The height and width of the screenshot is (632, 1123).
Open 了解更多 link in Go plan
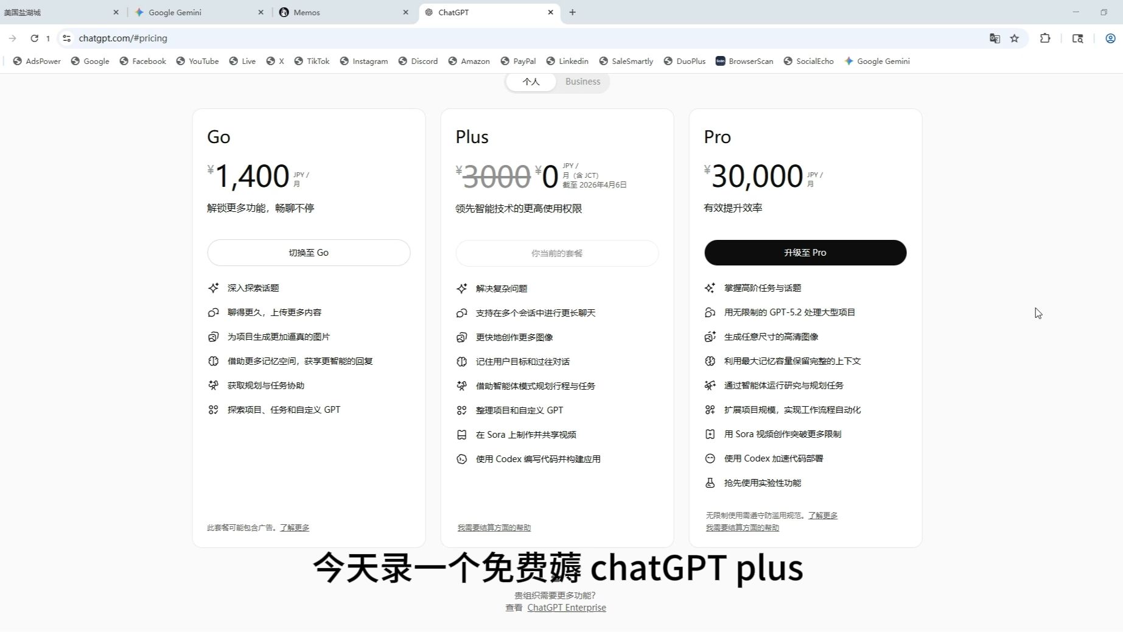(x=295, y=528)
